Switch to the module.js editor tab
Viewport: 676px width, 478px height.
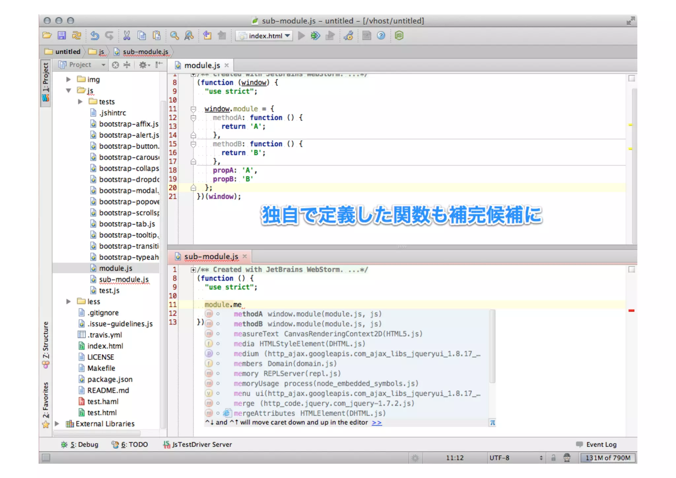(x=202, y=65)
